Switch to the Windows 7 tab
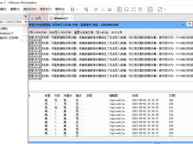This screenshot has height=144, width=193. coord(61,18)
